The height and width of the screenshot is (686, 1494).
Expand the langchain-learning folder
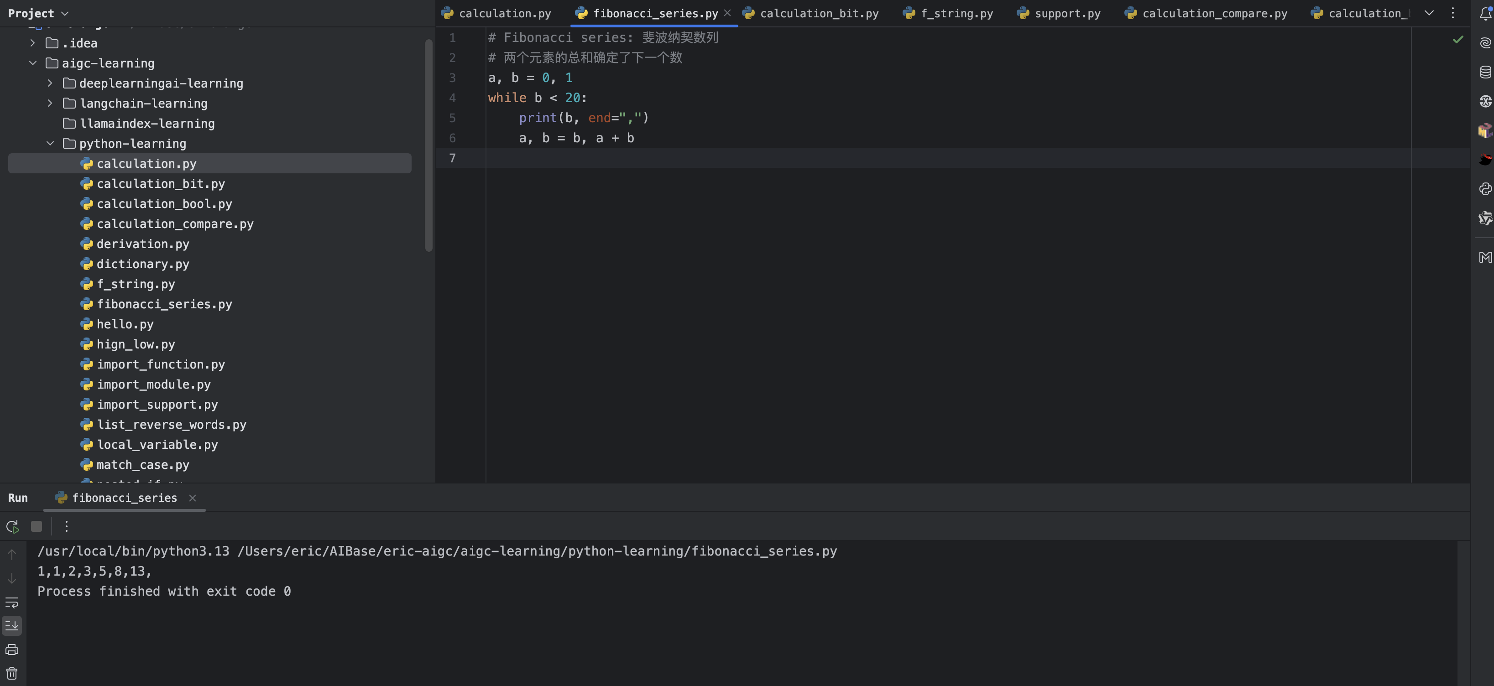click(50, 103)
